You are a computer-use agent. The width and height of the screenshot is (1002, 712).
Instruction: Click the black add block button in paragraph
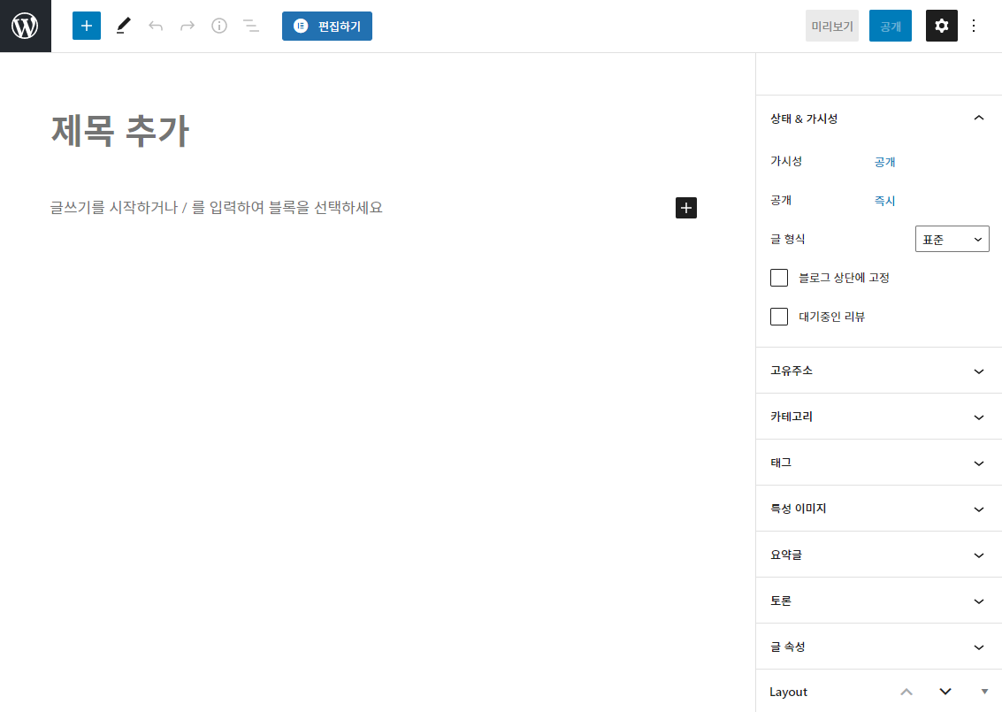[x=686, y=208]
